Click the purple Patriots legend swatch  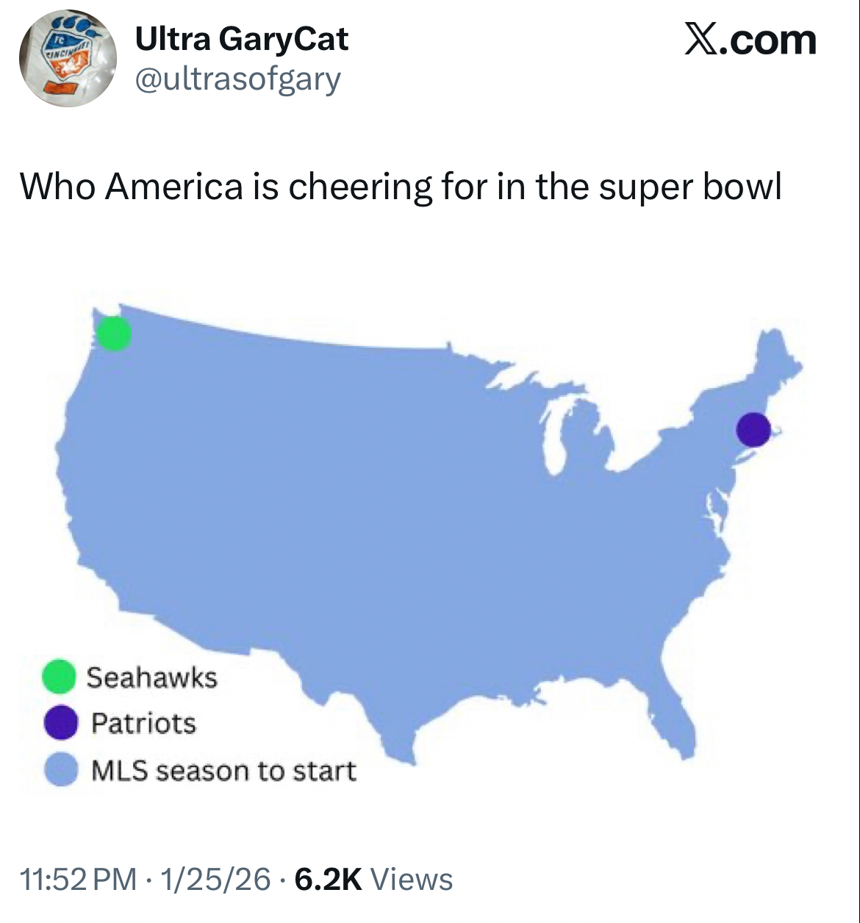[x=60, y=722]
